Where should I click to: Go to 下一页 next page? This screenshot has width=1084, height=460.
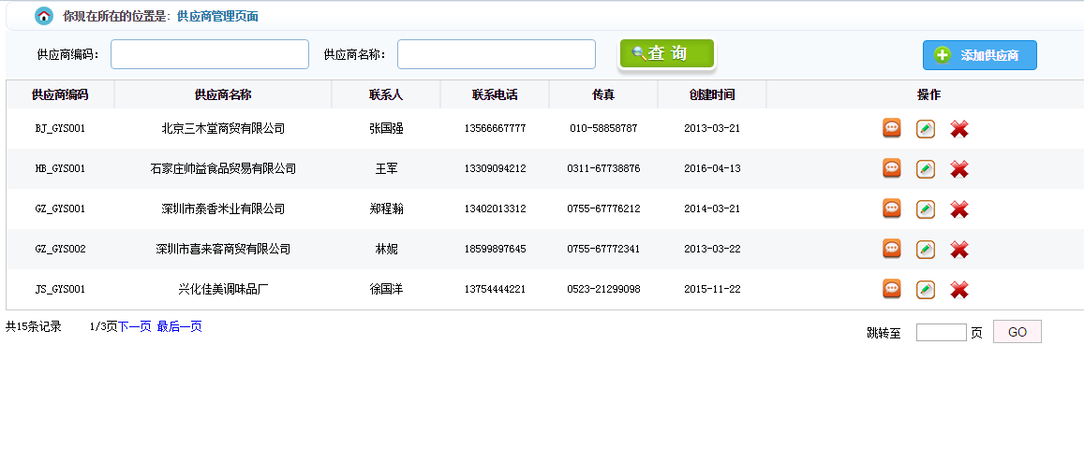coord(135,326)
